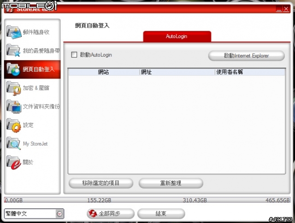Click the 移除選定的項目 button
Viewport: 295px width, 223px height.
[101, 183]
